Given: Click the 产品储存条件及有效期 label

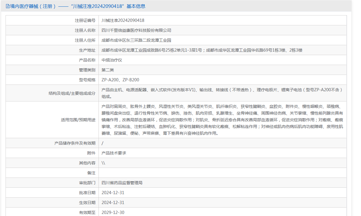Looking at the screenshot, I should (x=75, y=143).
